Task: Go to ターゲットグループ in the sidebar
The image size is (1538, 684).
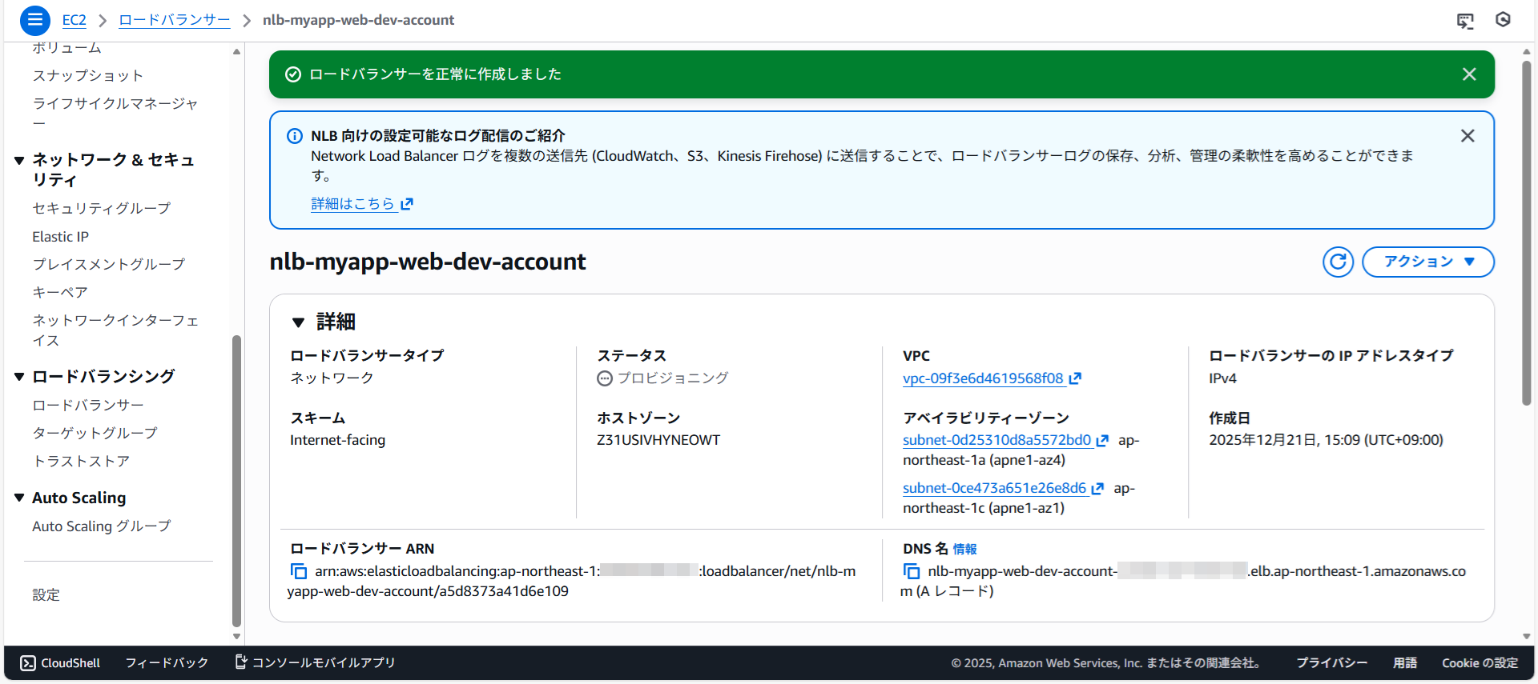Action: click(95, 433)
